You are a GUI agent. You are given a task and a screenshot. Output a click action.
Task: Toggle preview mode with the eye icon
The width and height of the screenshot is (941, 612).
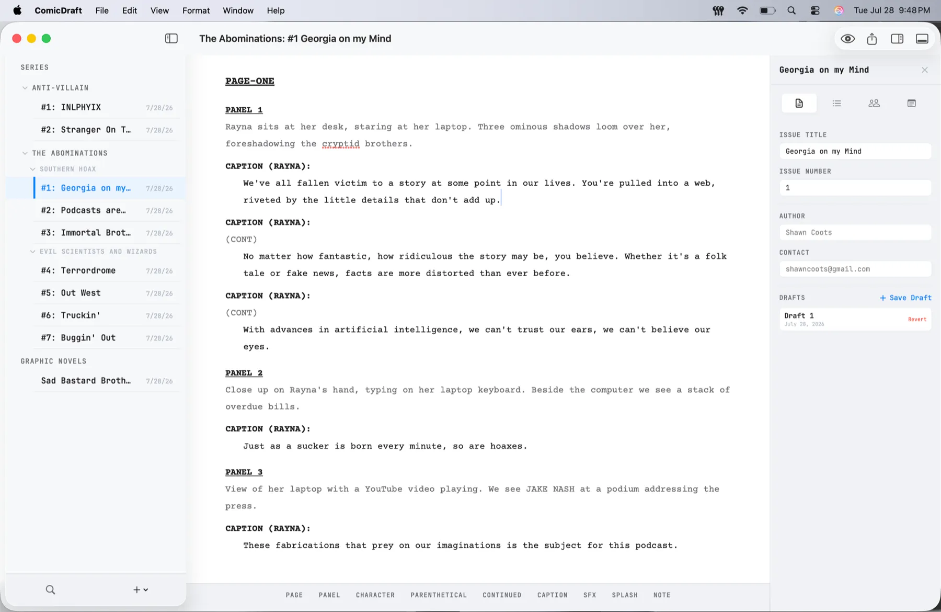point(847,39)
